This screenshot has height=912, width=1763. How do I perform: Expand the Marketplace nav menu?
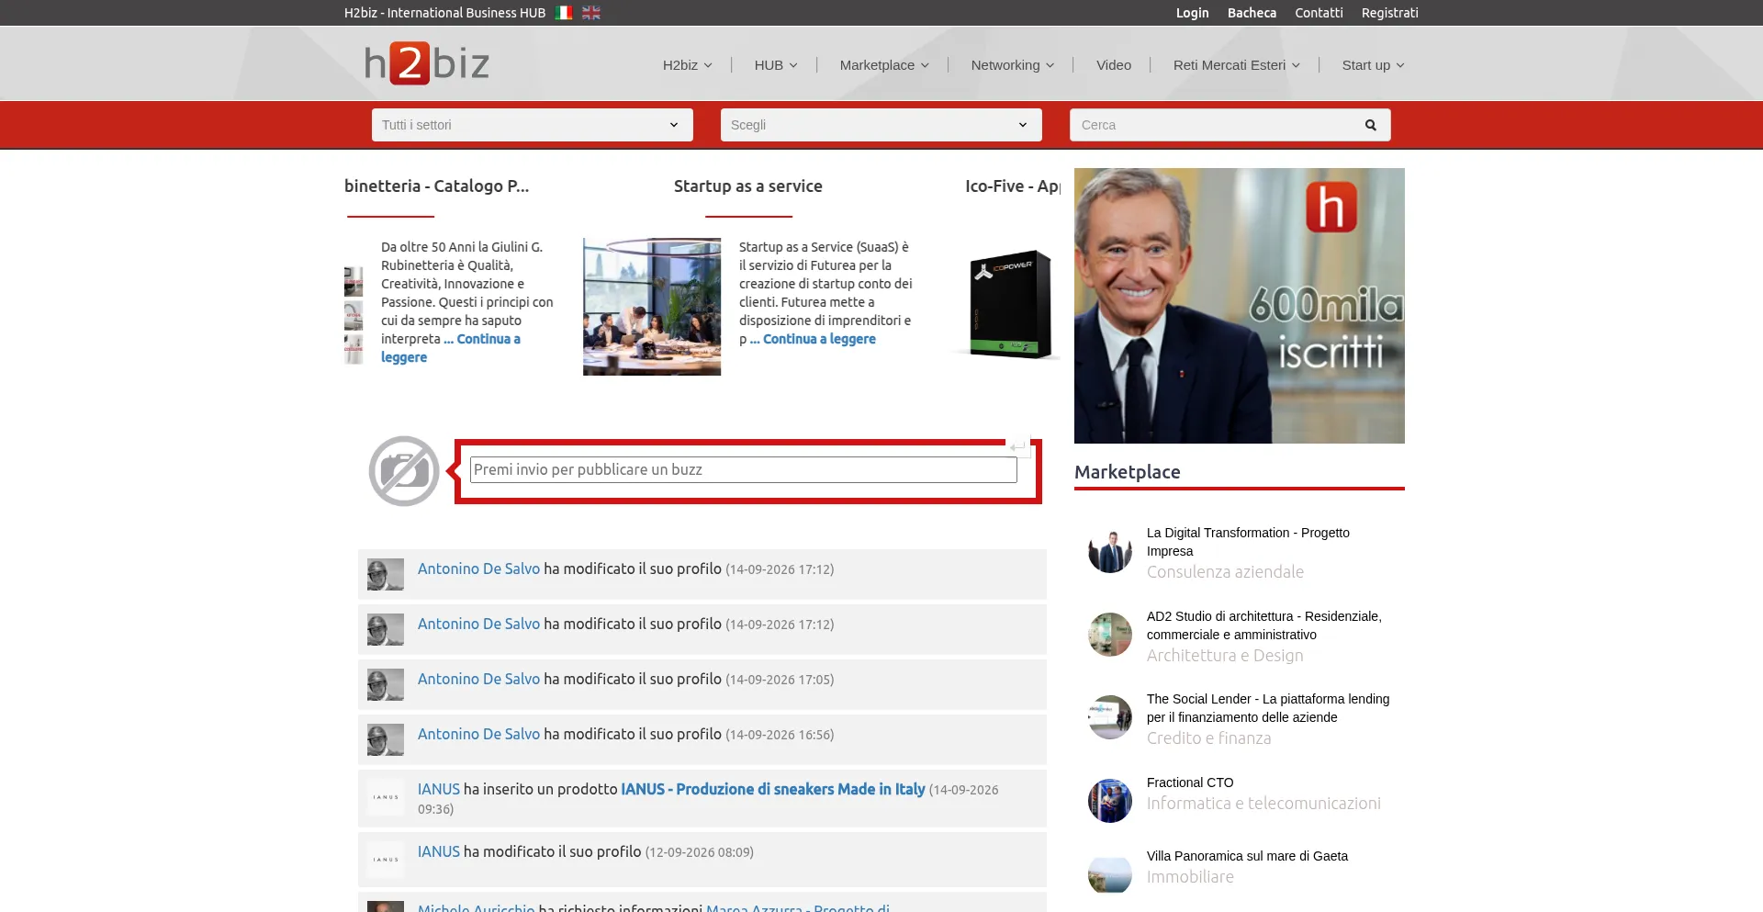coord(884,65)
